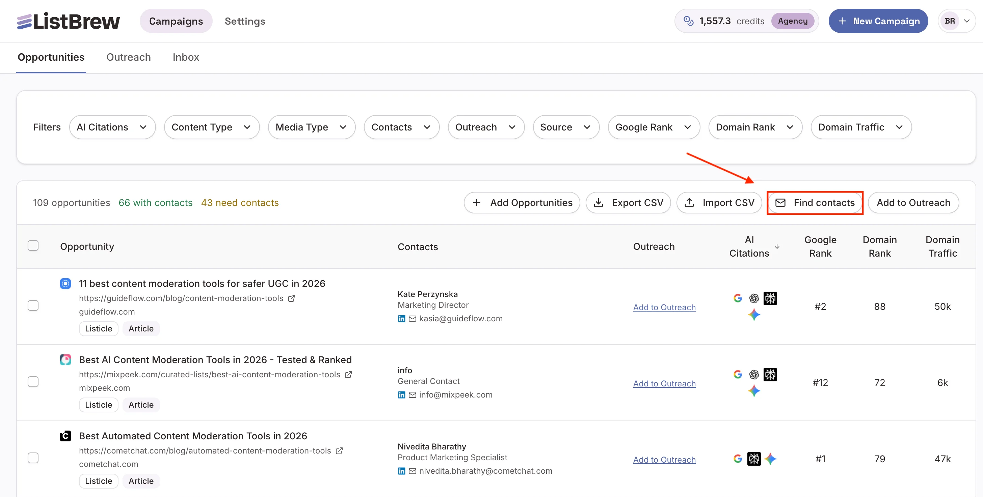Click envelope icon next to nivedita.bharathy@cometchat.com
The height and width of the screenshot is (497, 983).
(413, 471)
